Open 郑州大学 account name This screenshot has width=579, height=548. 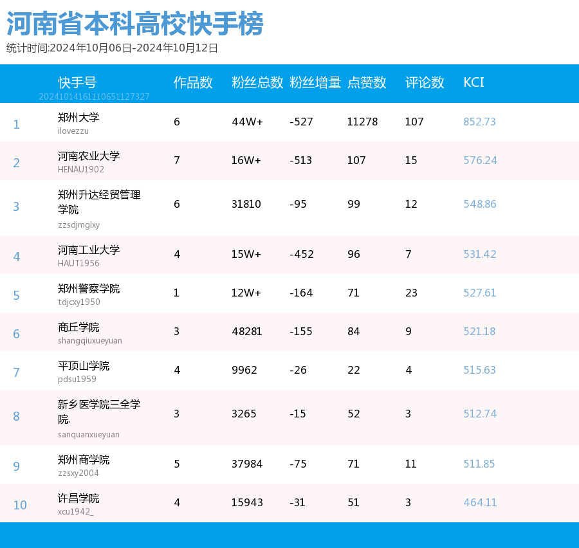pyautogui.click(x=78, y=118)
